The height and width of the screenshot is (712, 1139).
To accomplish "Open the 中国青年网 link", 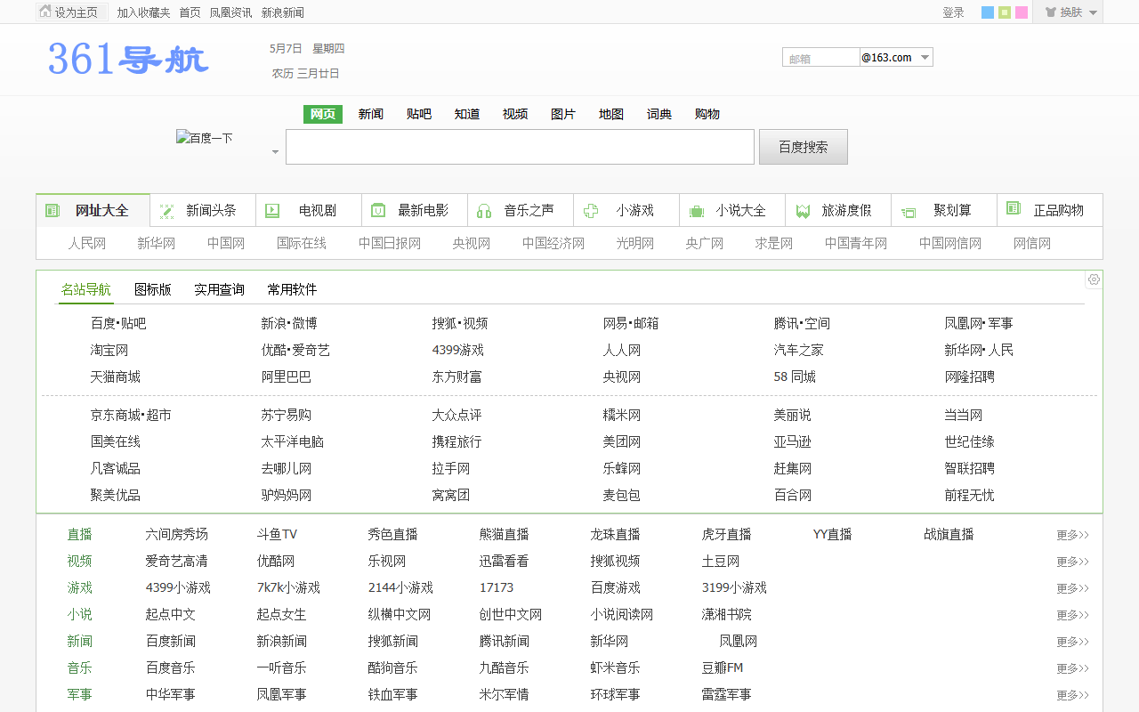I will [x=856, y=243].
